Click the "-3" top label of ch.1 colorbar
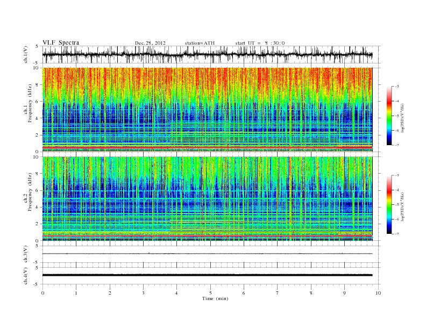Viewport: 426px width, 329px height. pos(397,87)
